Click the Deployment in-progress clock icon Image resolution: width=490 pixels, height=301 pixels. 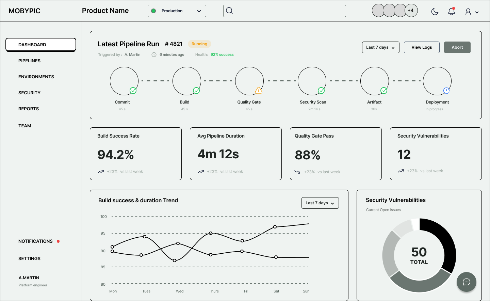pyautogui.click(x=446, y=90)
